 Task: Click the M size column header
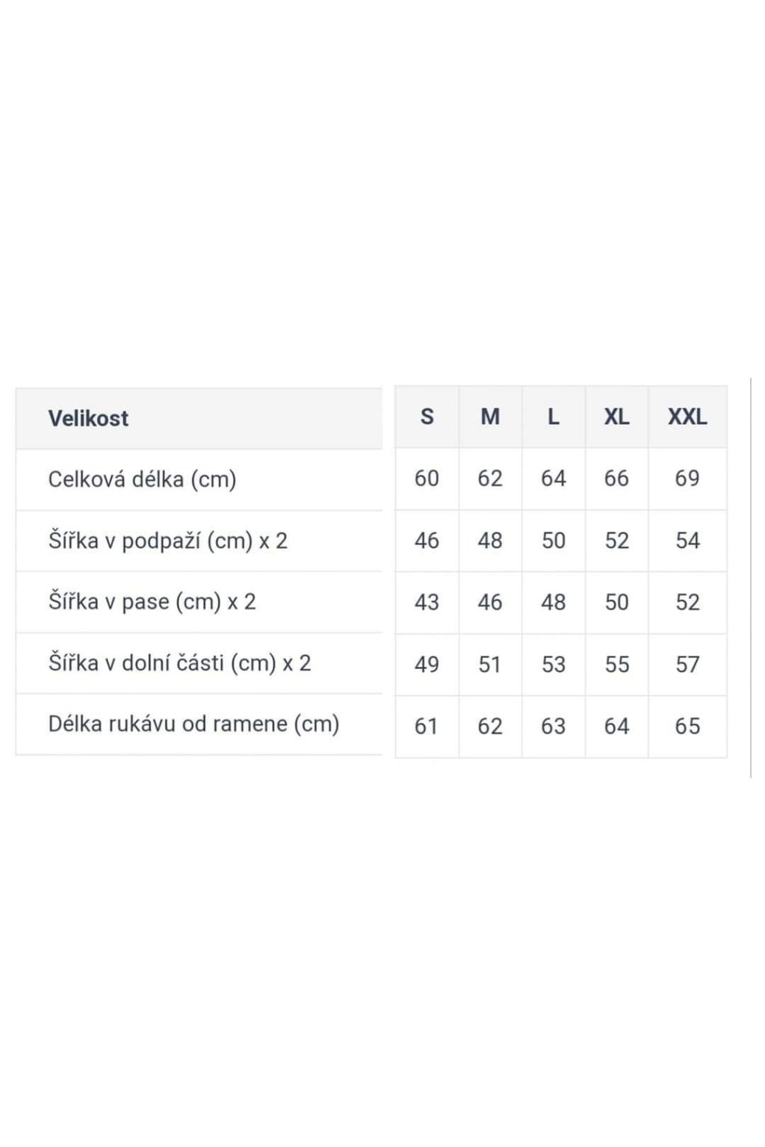(490, 417)
